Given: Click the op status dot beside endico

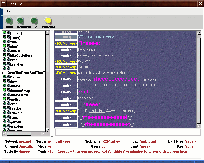Looking at the screenshot, I should (x=4, y=99).
